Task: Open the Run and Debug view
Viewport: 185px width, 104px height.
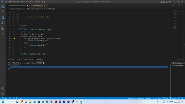Action: pyautogui.click(x=3, y=23)
